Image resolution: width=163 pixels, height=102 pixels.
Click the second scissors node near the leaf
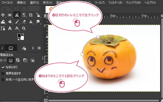tap(98, 37)
